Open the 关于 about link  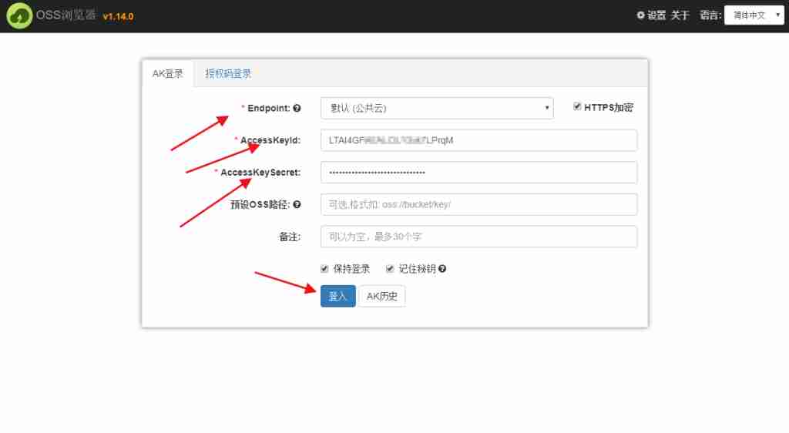tap(680, 15)
